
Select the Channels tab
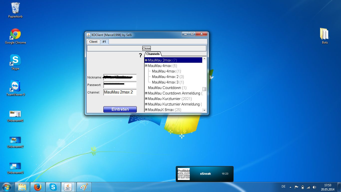click(x=153, y=54)
